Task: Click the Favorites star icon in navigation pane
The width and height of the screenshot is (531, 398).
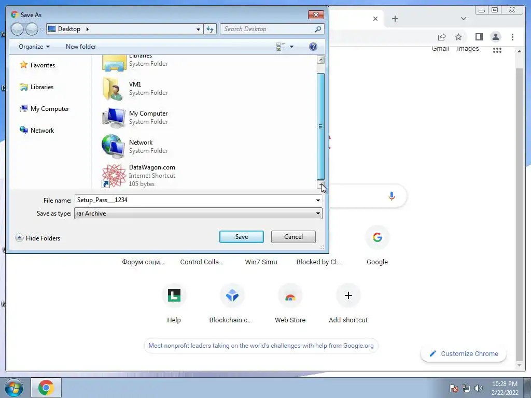Action: (23, 65)
